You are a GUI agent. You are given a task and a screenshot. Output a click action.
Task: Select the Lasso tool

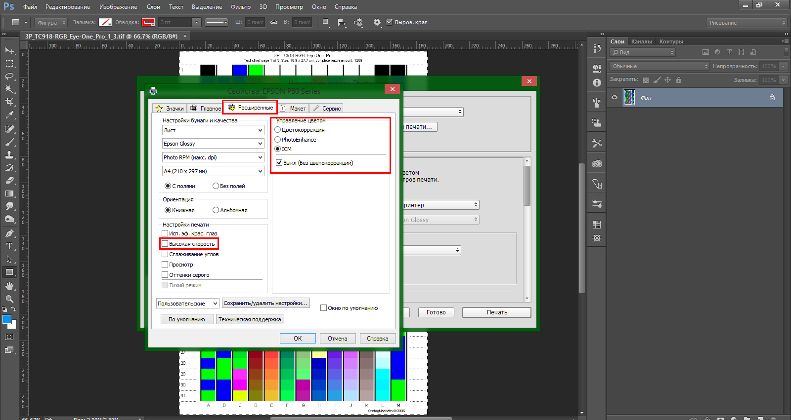(x=9, y=76)
